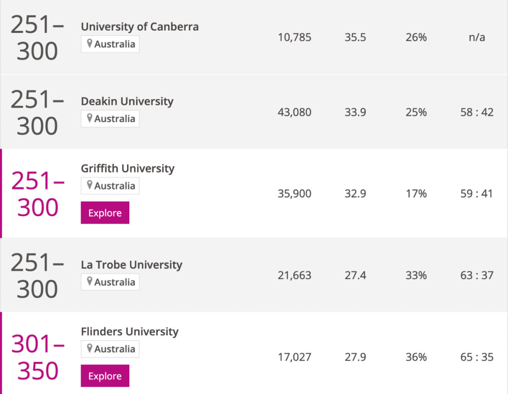
Task: Click the location pin icon under Deakin University
Action: [x=89, y=118]
